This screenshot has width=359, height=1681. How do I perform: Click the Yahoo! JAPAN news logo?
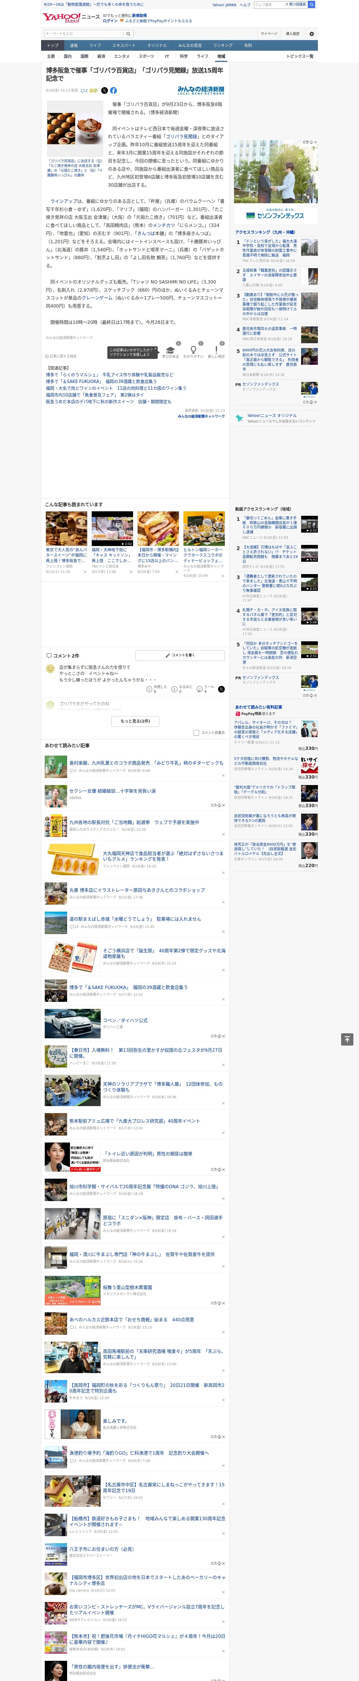71,18
